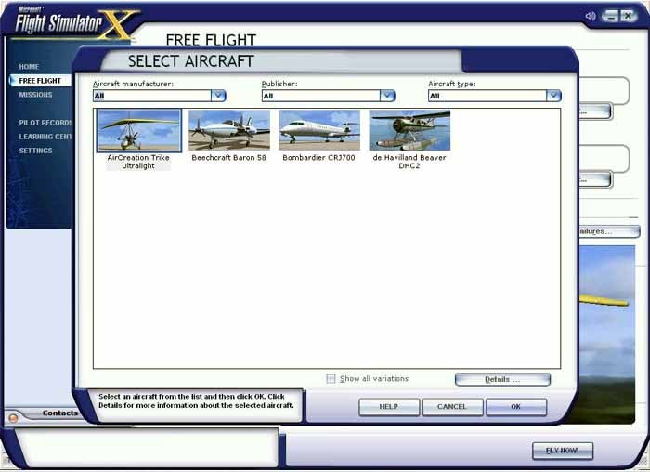Open PILOT RECORDS in the sidebar

click(x=45, y=123)
